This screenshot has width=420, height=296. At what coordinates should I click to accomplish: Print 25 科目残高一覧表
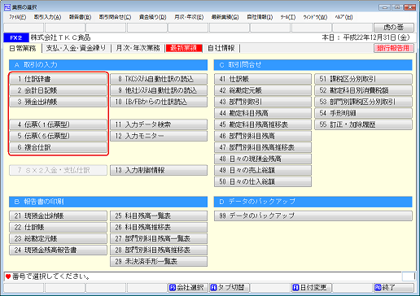tap(159, 215)
